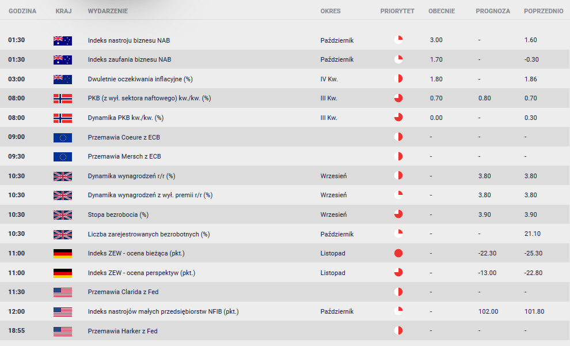This screenshot has height=346, width=570.
Task: Open event Indeks ZEW - ocena bieżąca (pkt.)
Action: 136,254
